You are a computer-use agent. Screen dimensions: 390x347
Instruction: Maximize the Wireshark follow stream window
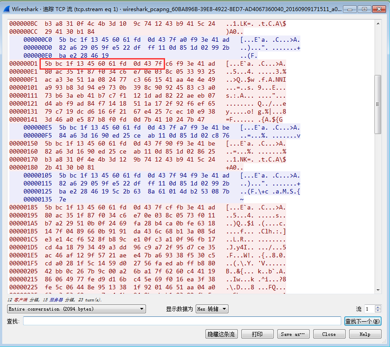(x=364, y=9)
